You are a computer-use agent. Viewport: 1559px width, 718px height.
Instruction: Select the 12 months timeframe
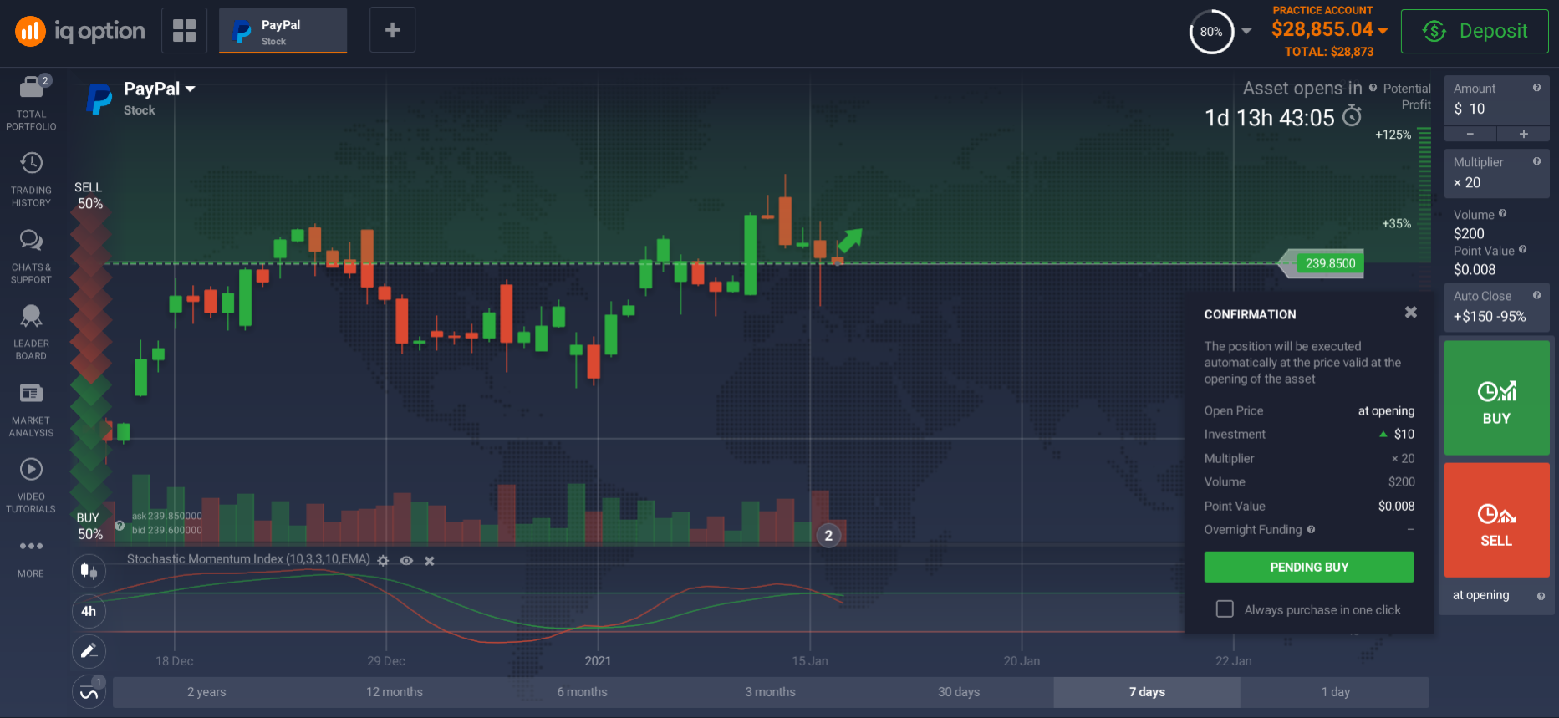click(395, 692)
